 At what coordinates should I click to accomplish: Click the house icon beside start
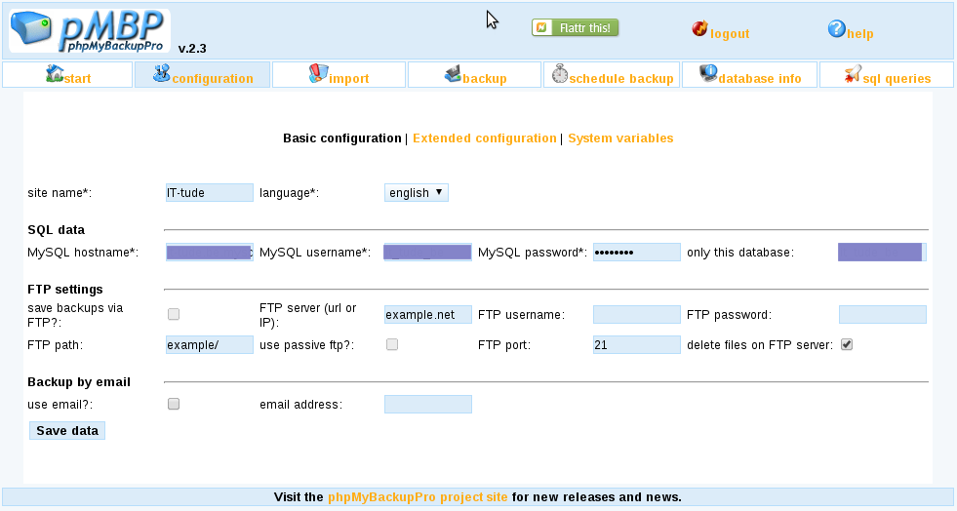tap(55, 74)
